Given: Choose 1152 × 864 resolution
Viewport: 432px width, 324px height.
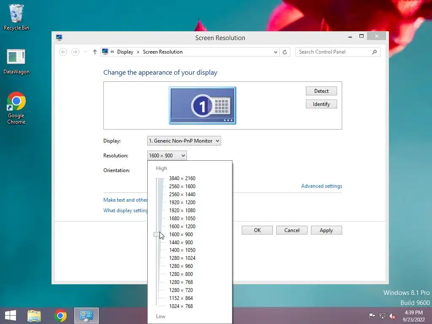Looking at the screenshot, I should click(181, 298).
